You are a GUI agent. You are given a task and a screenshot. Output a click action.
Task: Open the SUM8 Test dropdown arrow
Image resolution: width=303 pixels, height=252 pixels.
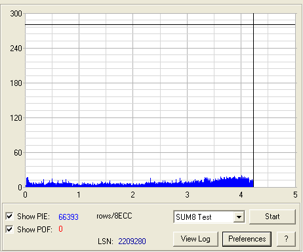click(239, 217)
